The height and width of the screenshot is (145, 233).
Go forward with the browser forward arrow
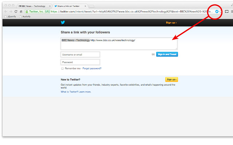click(11, 12)
